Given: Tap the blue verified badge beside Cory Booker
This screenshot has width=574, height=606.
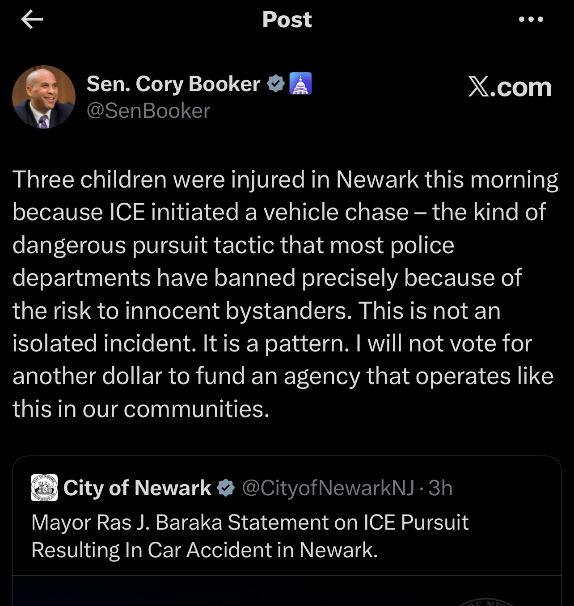Looking at the screenshot, I should (275, 84).
